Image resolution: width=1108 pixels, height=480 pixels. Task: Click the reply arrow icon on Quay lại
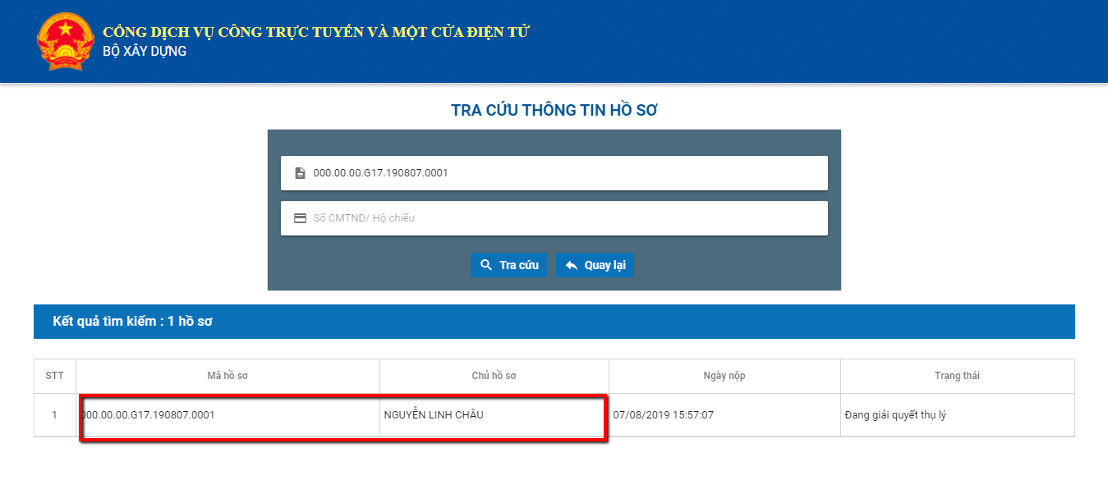[572, 265]
